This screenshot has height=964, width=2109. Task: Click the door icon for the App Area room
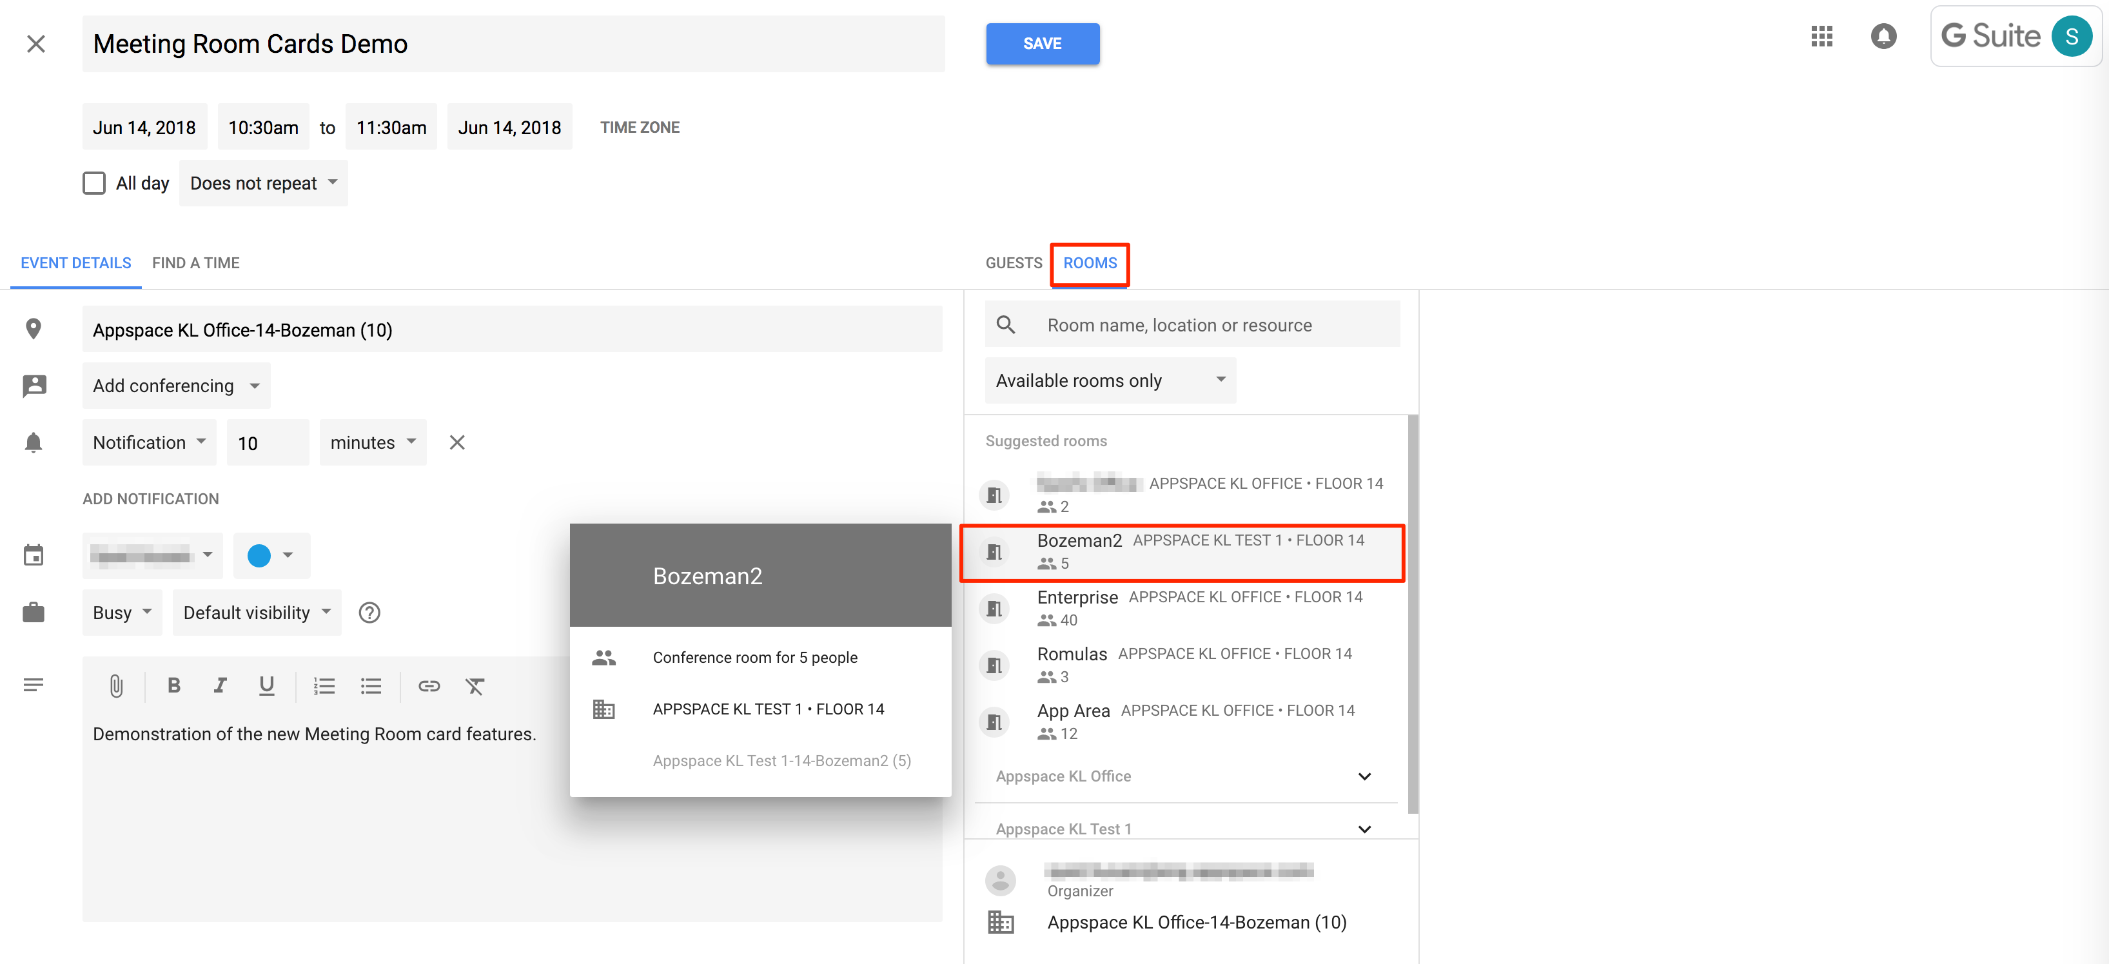(x=994, y=722)
